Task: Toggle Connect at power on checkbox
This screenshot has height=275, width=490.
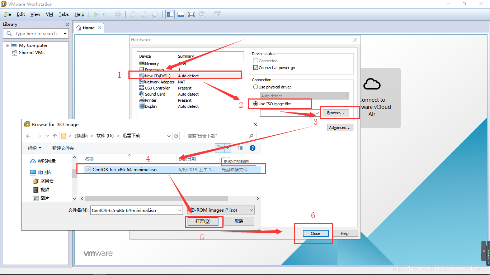Action: point(255,68)
